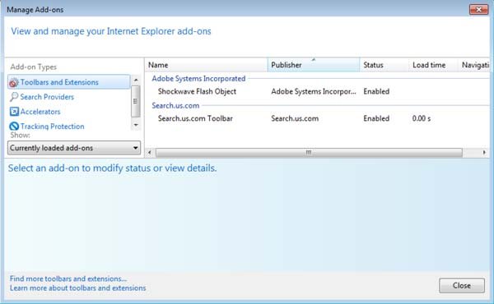The width and height of the screenshot is (494, 304).
Task: Open Find more toolbars and extensions link
Action: (68, 279)
